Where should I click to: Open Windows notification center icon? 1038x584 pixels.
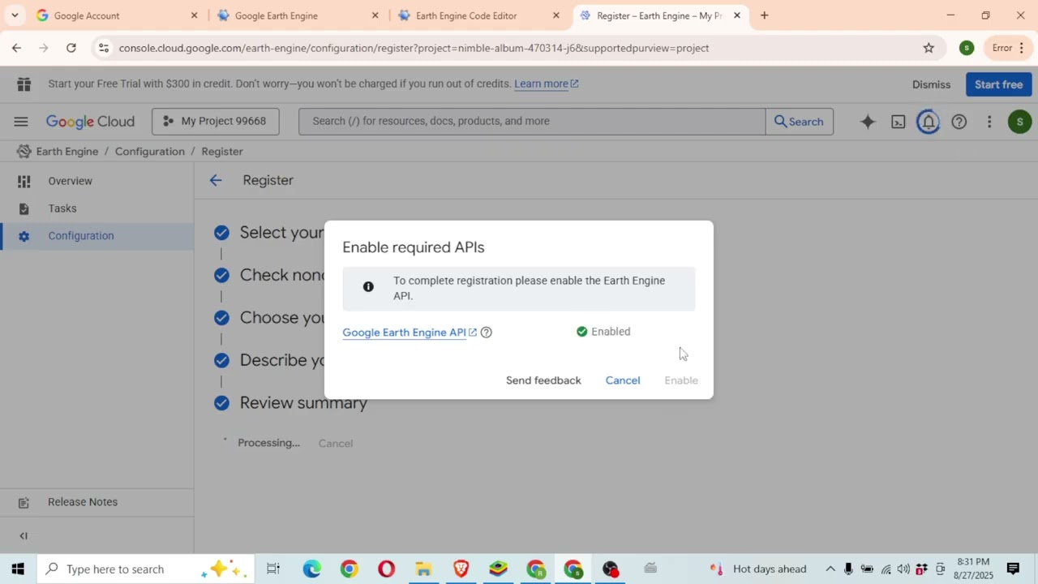(x=1013, y=569)
